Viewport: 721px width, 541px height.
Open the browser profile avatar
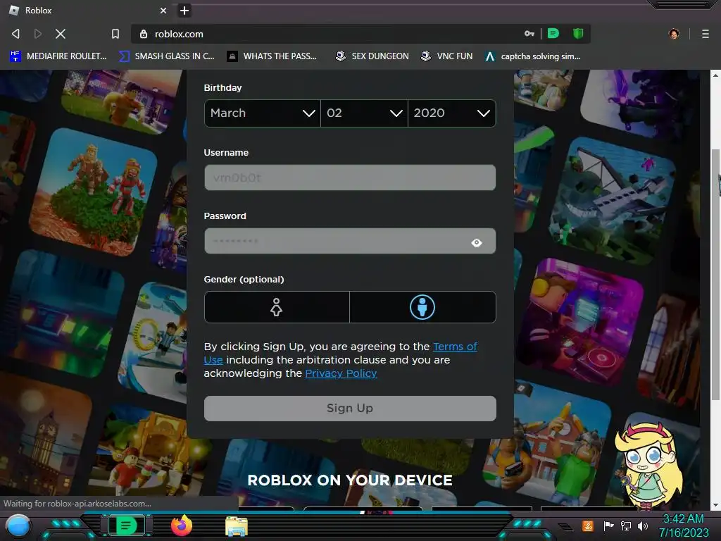click(674, 34)
